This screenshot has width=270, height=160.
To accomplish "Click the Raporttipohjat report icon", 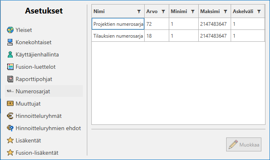I will [x=10, y=79].
